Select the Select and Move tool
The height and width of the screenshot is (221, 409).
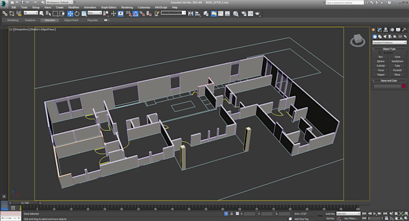70,14
